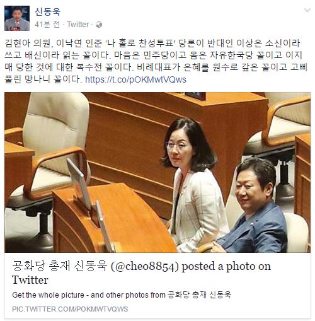The image size is (315, 321).
Task: Open the 41분 전 timestamp permalink
Action: tap(47, 25)
